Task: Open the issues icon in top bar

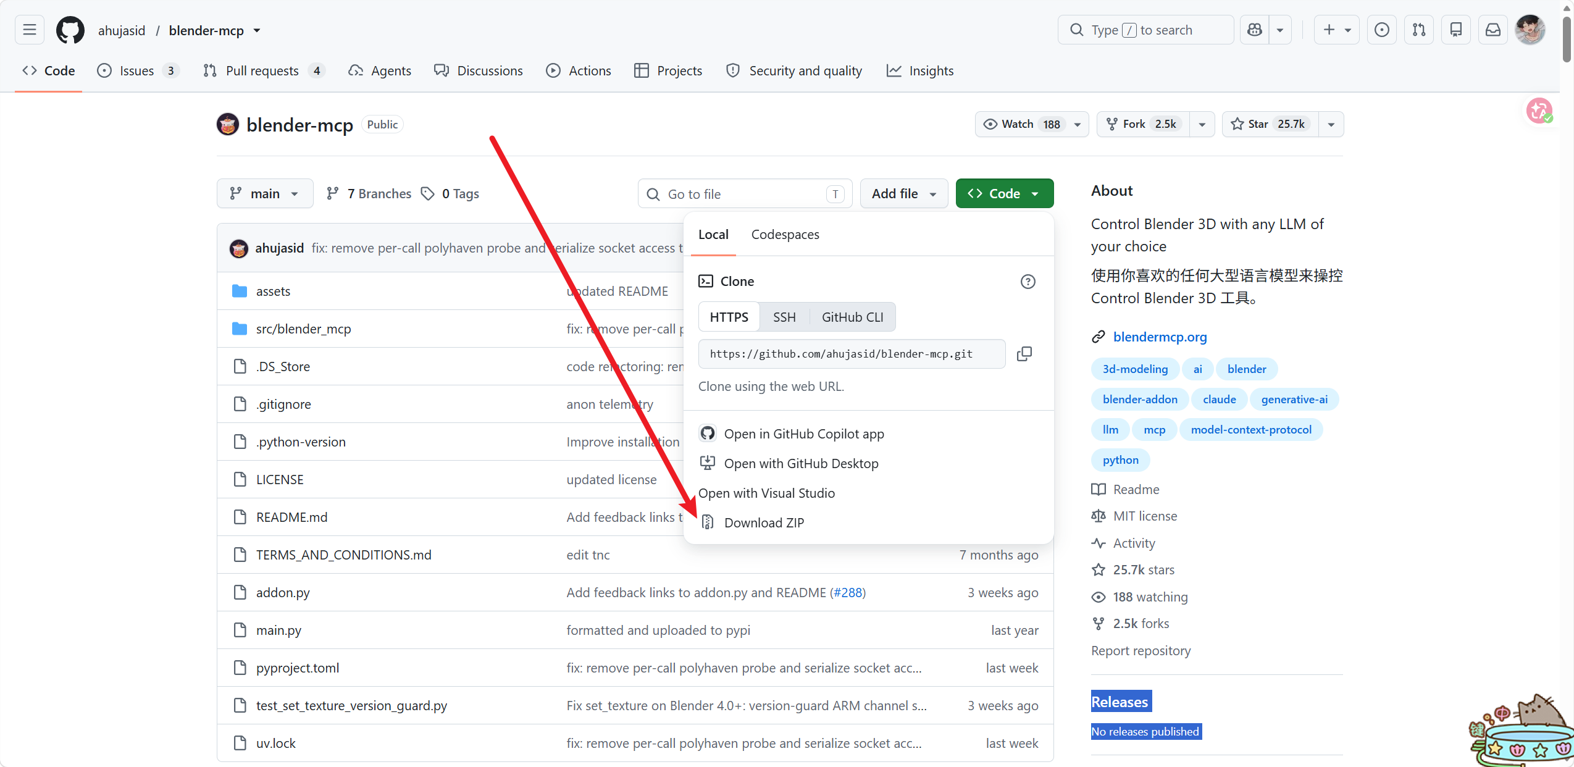Action: pos(1382,30)
